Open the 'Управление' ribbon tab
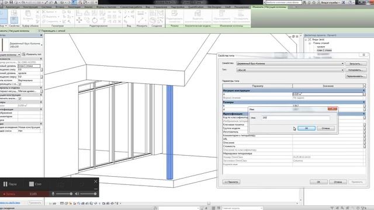Image resolution: width=374 pixels, height=210 pixels. click(x=160, y=7)
